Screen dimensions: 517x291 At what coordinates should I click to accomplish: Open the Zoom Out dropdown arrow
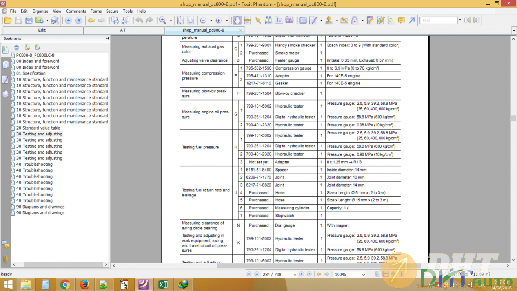[x=211, y=21]
